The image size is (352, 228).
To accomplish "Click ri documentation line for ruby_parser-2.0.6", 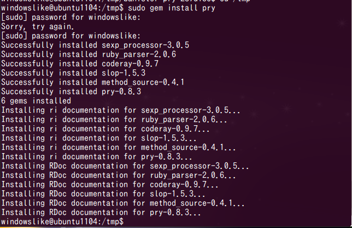I will [114, 120].
